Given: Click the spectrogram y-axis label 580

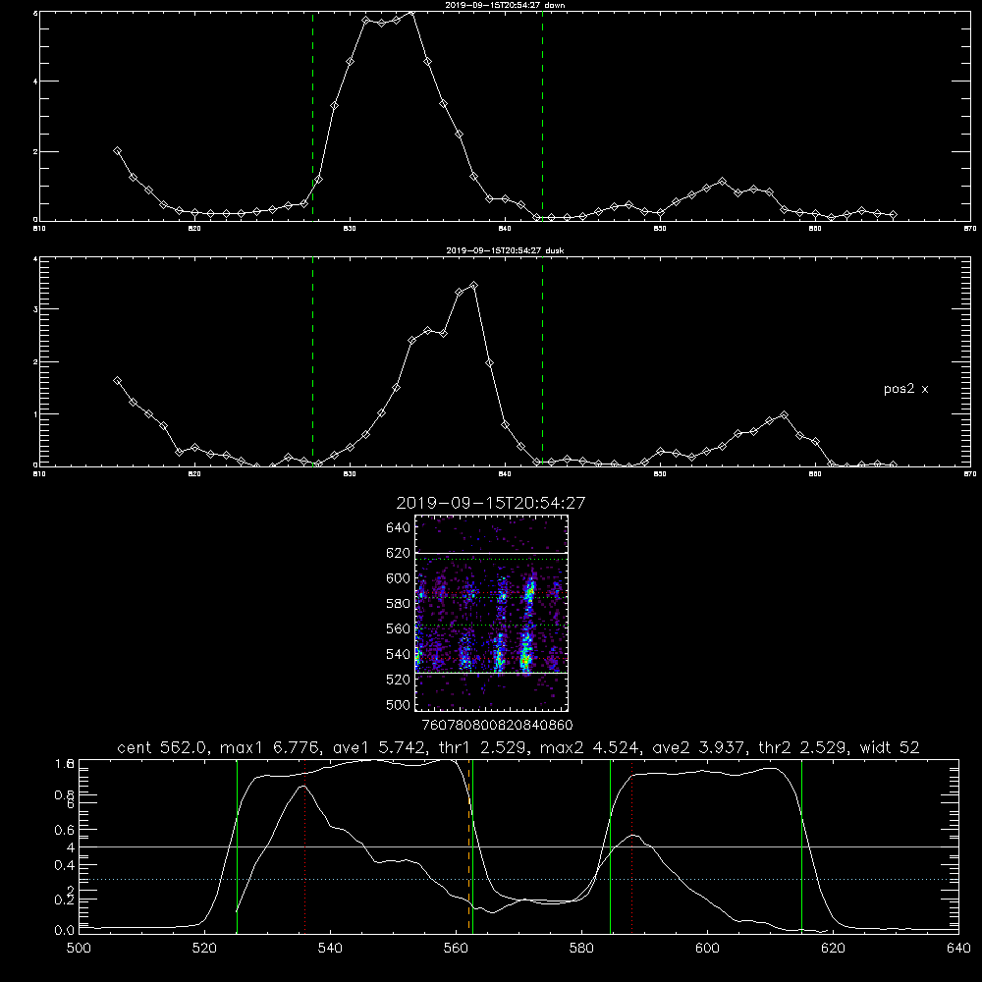Looking at the screenshot, I should (398, 603).
